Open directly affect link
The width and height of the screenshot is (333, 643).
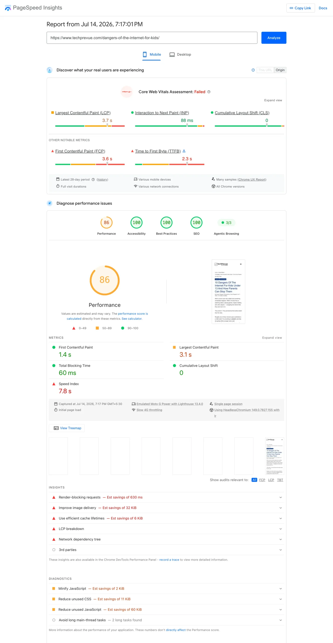(x=176, y=630)
